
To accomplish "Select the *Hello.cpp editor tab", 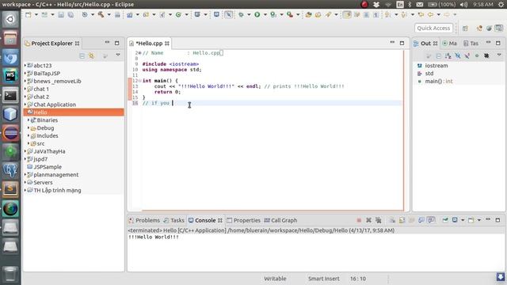I will [149, 44].
